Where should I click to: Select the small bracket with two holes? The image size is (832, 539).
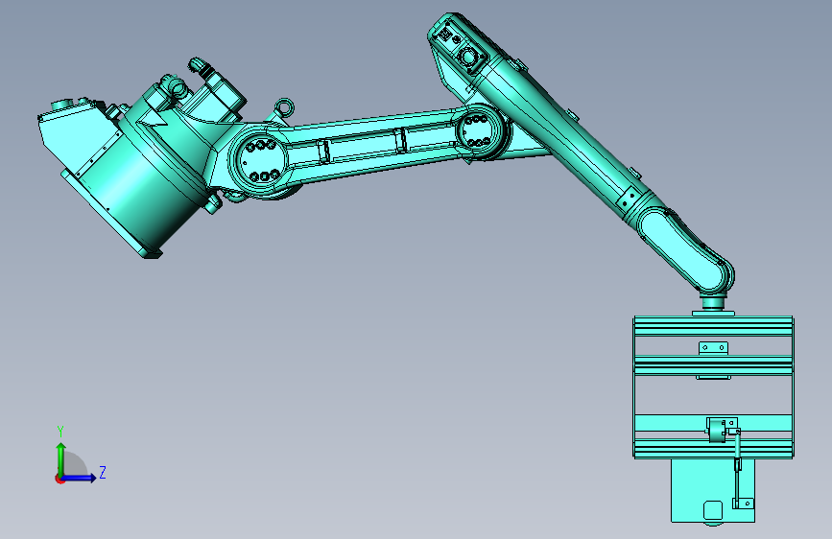(x=713, y=348)
